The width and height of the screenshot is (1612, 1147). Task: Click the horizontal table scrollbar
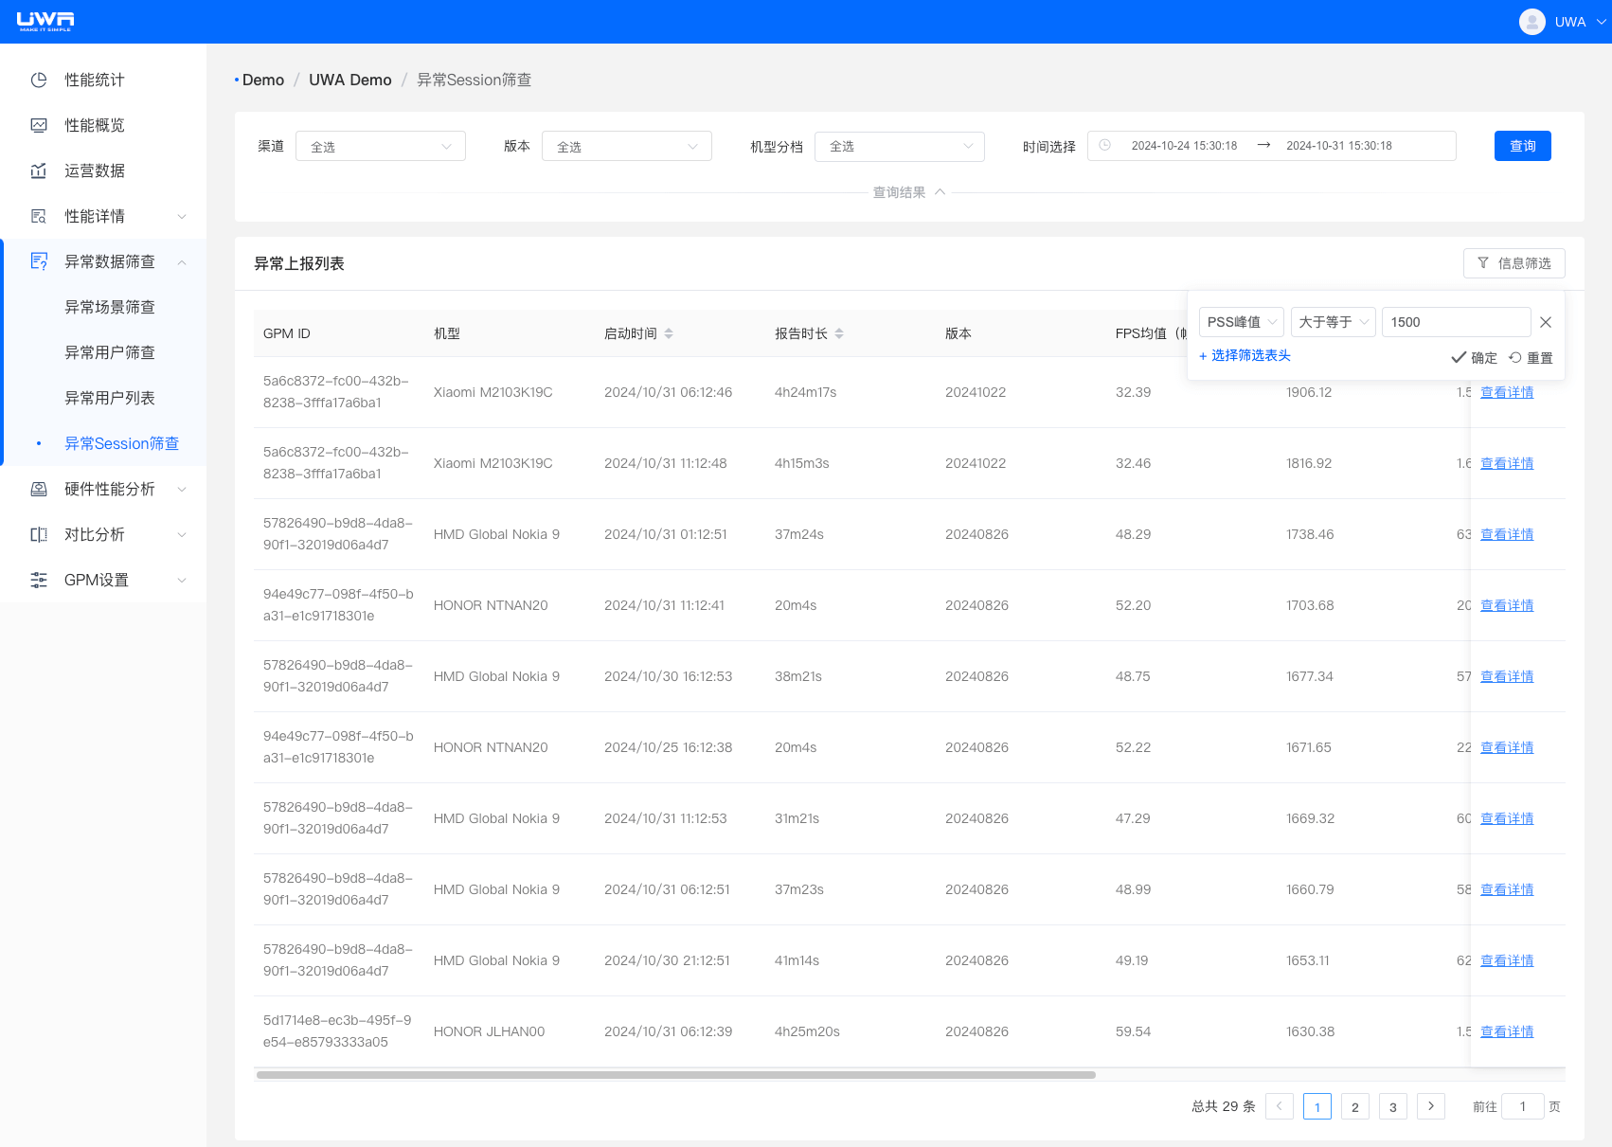676,1075
